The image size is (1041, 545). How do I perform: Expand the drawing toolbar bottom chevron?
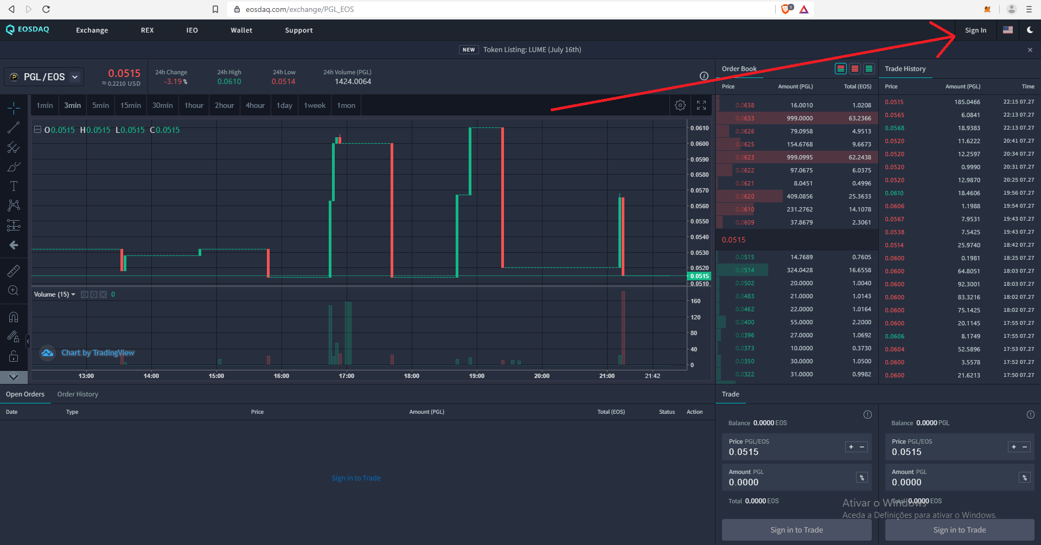(x=14, y=376)
